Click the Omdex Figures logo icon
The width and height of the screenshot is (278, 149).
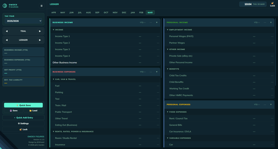point(5,6)
